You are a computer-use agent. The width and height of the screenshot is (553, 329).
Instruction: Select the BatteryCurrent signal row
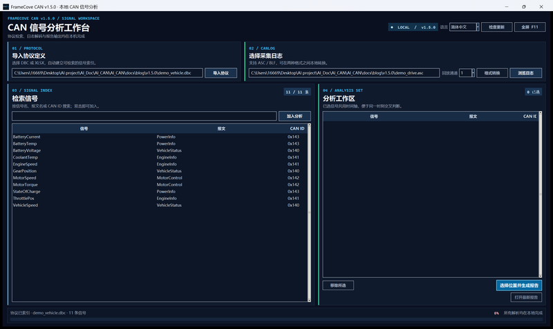160,137
